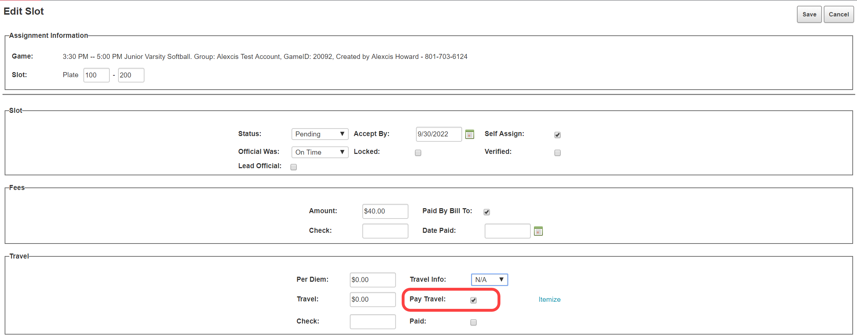
Task: Click the Edit Slot heading
Action: tap(24, 11)
